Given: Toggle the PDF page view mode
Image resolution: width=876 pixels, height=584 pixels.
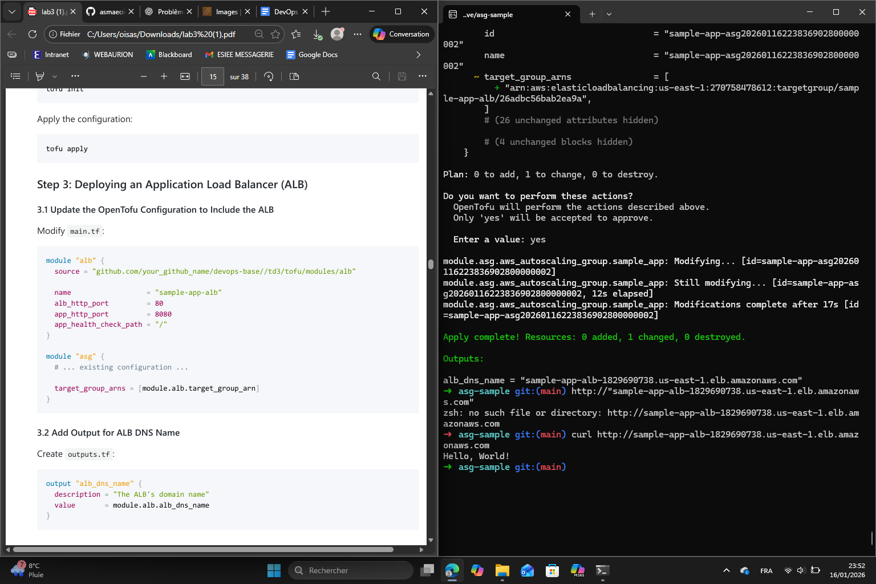Looking at the screenshot, I should click(294, 76).
